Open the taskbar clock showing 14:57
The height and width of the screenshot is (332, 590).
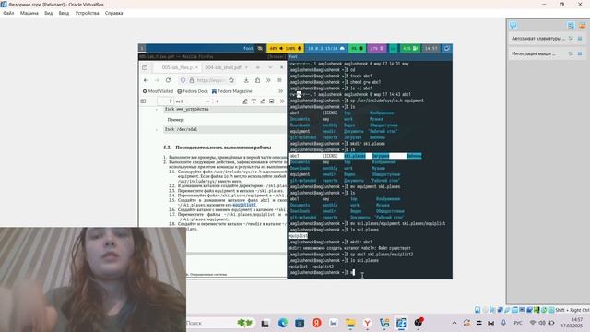pos(572,323)
